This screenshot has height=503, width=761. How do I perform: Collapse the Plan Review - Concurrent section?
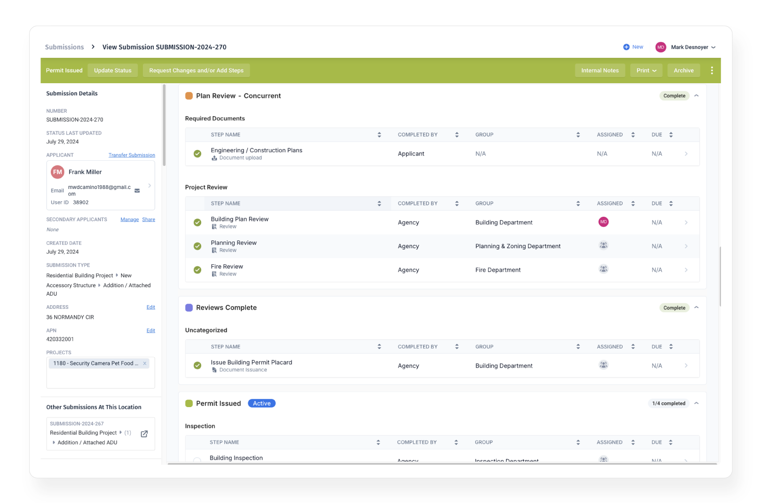click(697, 96)
